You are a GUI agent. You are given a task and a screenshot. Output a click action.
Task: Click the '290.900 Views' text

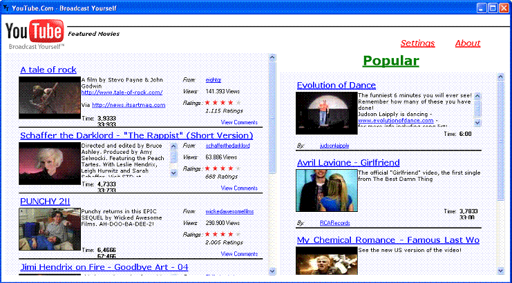click(222, 224)
